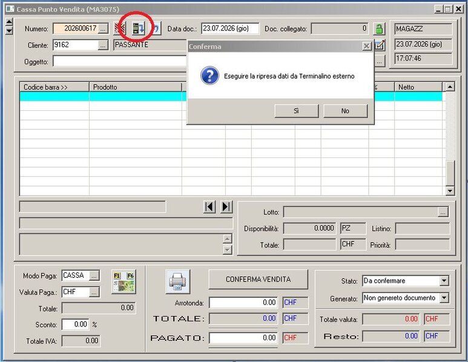This screenshot has height=362, width=468.
Task: Click the grid vertical scrollbar thumb
Action: [450, 173]
